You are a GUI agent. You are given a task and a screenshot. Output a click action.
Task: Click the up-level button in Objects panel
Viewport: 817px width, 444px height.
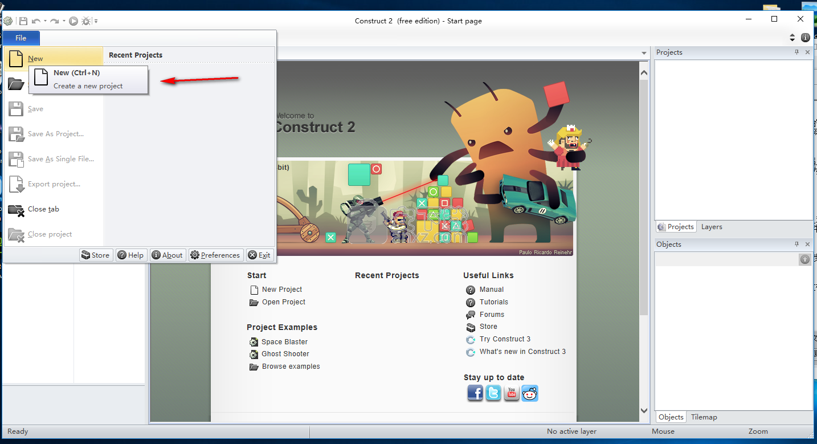tap(805, 259)
